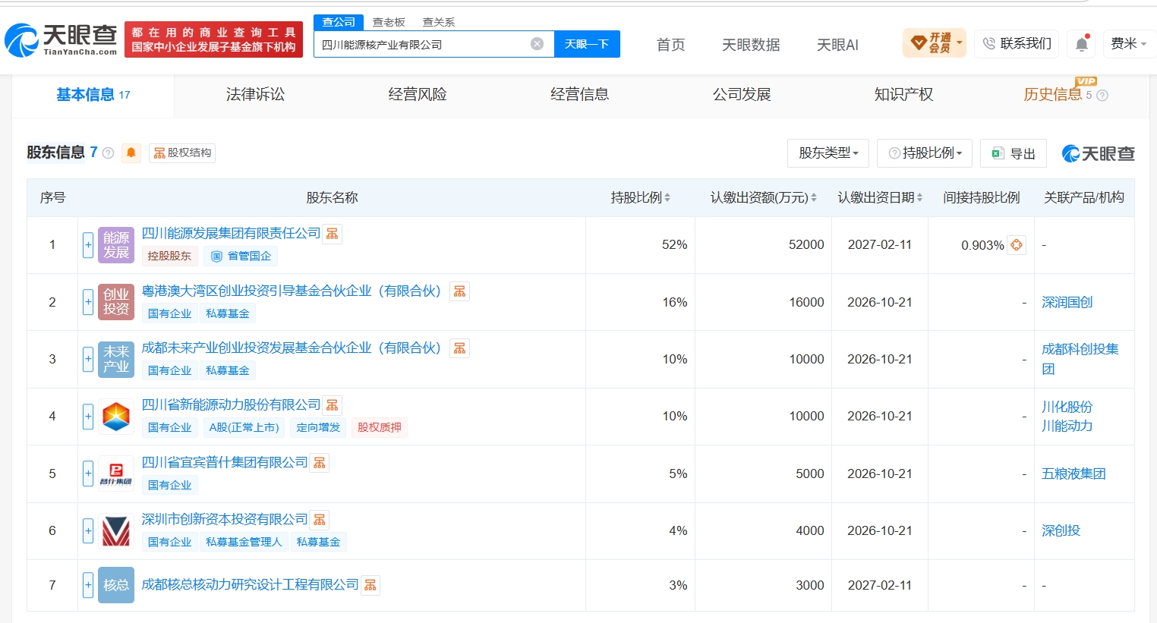
Task: Go to the 经营信息 tab
Action: (x=579, y=95)
